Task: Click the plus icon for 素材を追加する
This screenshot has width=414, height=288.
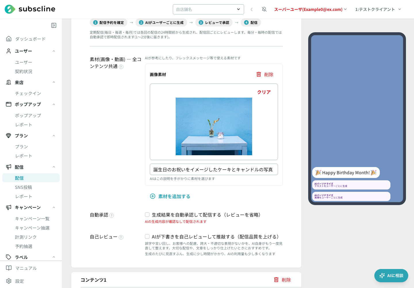Action: coord(153,196)
